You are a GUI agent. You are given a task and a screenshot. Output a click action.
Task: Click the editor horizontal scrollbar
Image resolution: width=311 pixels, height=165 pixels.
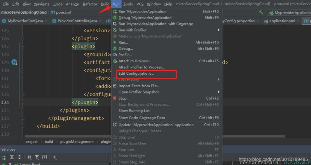[155, 137]
